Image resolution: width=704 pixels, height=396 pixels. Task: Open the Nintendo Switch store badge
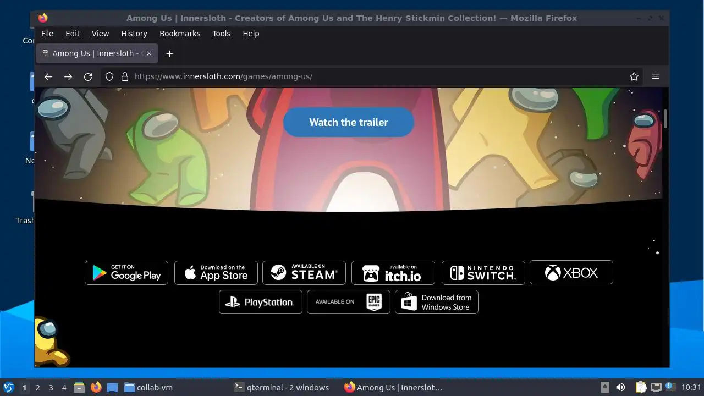point(483,273)
